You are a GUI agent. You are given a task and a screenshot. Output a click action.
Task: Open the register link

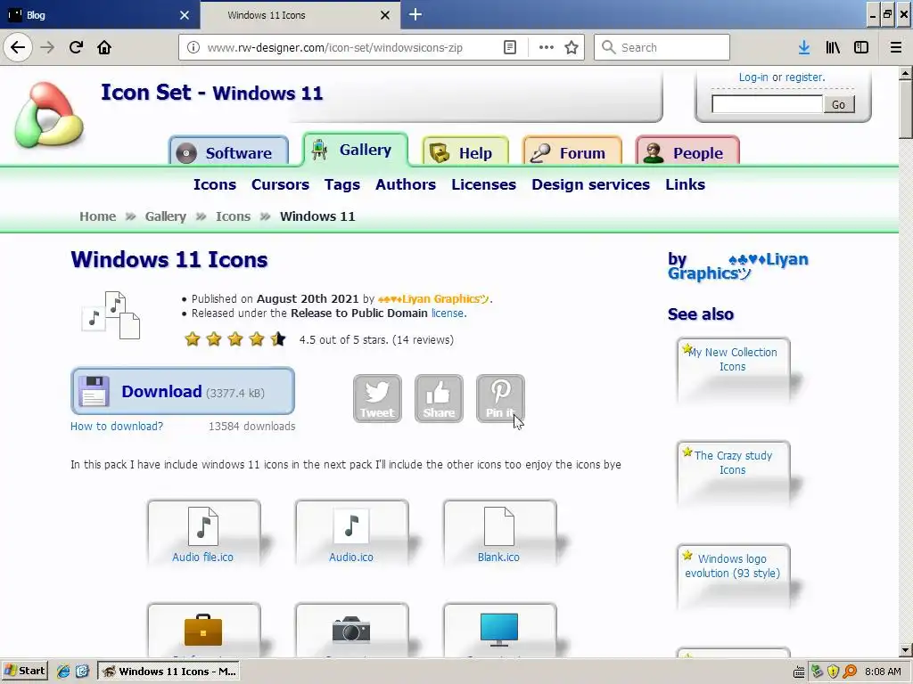click(805, 77)
